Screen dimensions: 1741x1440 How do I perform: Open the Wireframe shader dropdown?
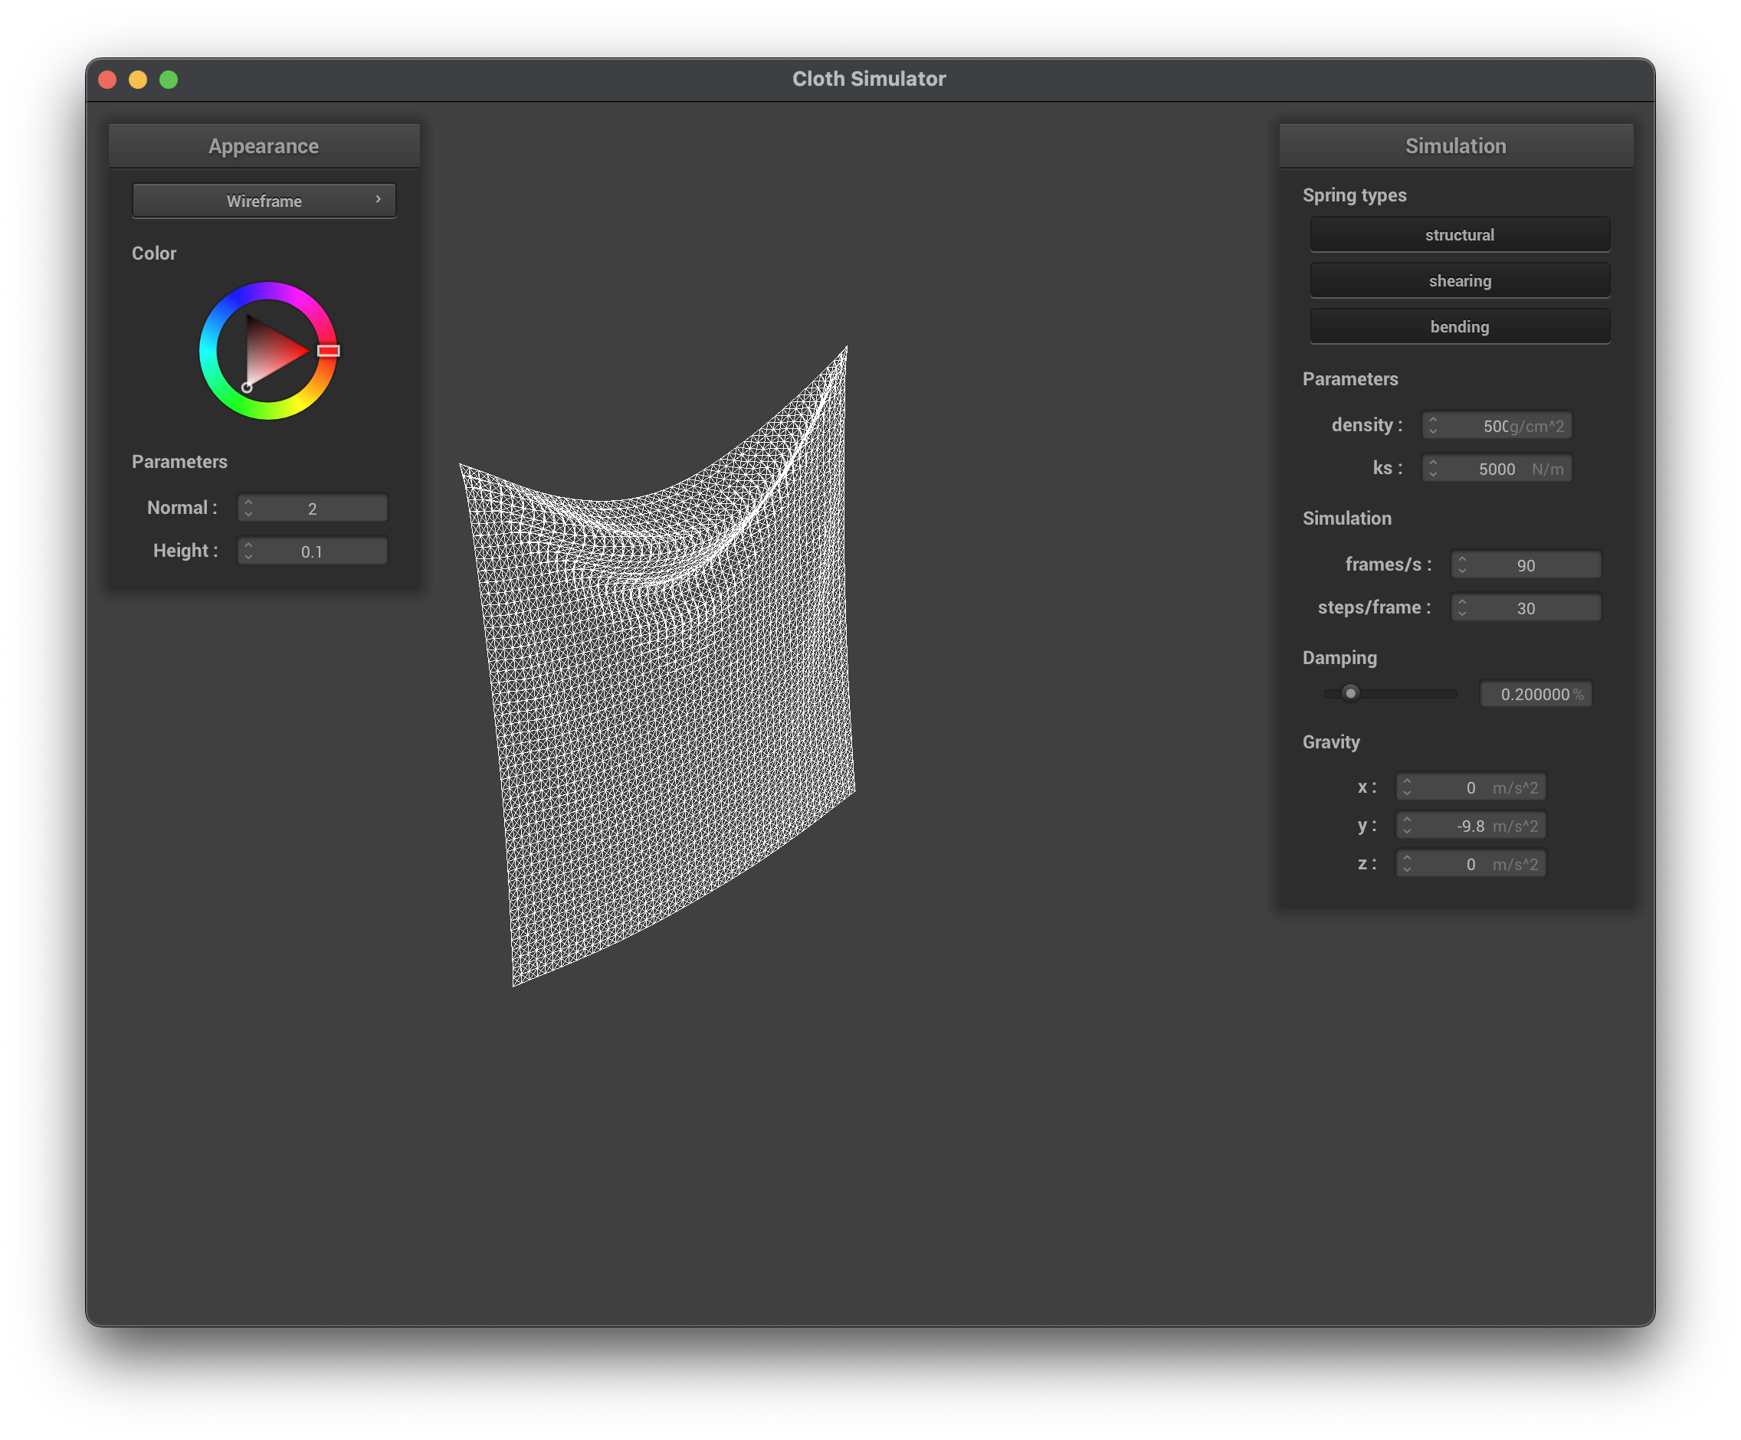coord(264,201)
